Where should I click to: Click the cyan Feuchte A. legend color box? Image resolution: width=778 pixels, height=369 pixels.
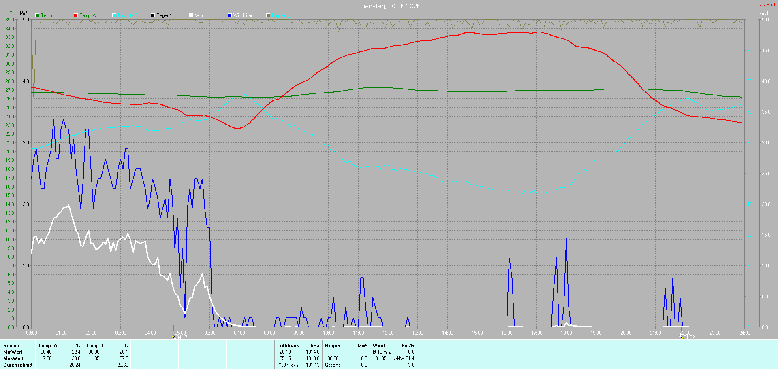point(114,15)
